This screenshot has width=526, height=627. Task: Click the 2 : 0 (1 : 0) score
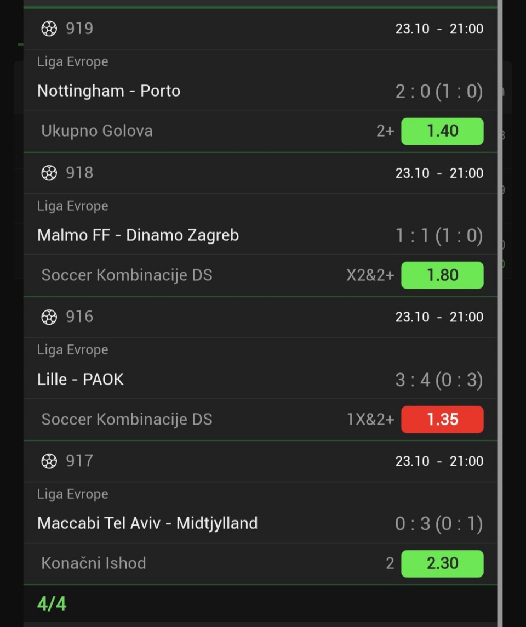pyautogui.click(x=439, y=91)
